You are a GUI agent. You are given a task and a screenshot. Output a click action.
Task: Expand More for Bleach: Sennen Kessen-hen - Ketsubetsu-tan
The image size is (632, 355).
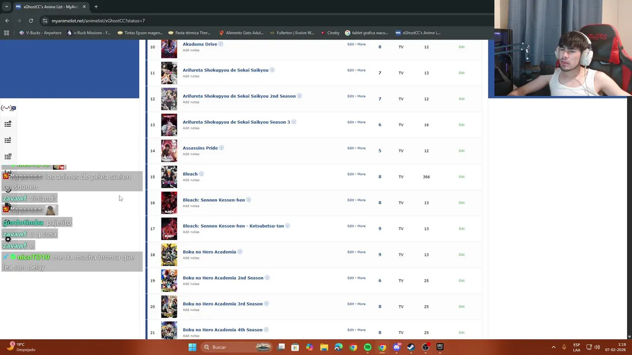(x=361, y=226)
